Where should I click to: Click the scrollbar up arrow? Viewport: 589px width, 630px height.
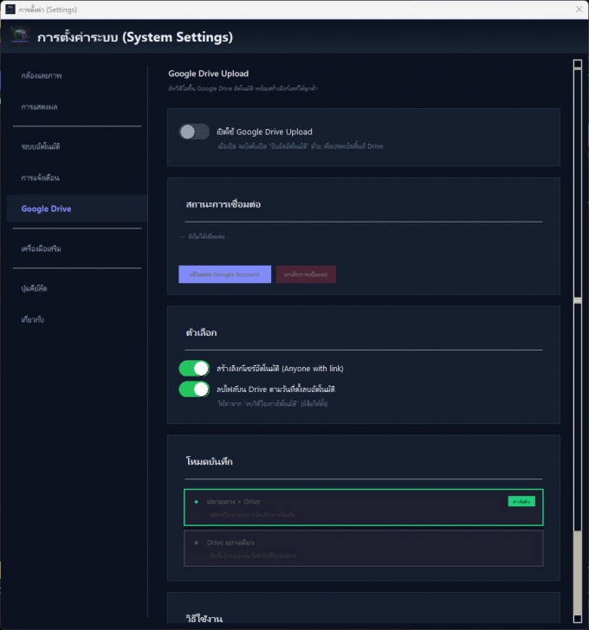(x=578, y=64)
